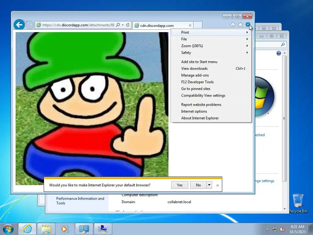313x235 pixels.
Task: Open Windows Explorer from taskbar
Action: click(46, 229)
